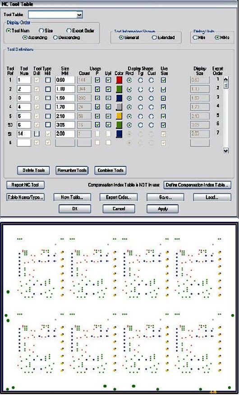Click the blue color swatch for tool 3
Image resolution: width=239 pixels, height=395 pixels.
(x=119, y=98)
